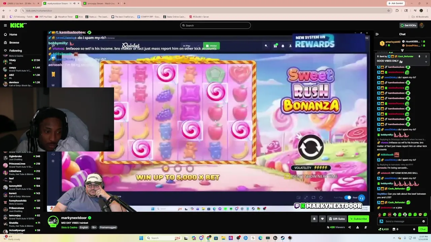The width and height of the screenshot is (431, 242).
Task: Click the Ask Gemini button
Action: pyautogui.click(x=396, y=3)
